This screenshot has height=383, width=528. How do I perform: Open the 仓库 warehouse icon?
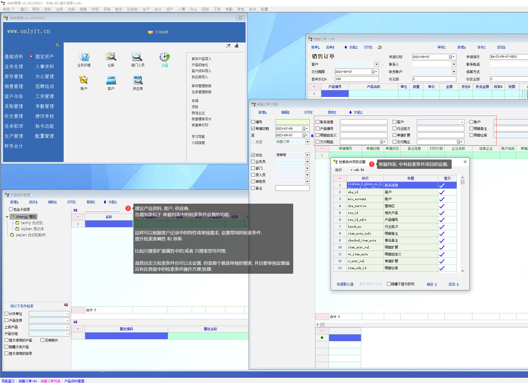[111, 57]
